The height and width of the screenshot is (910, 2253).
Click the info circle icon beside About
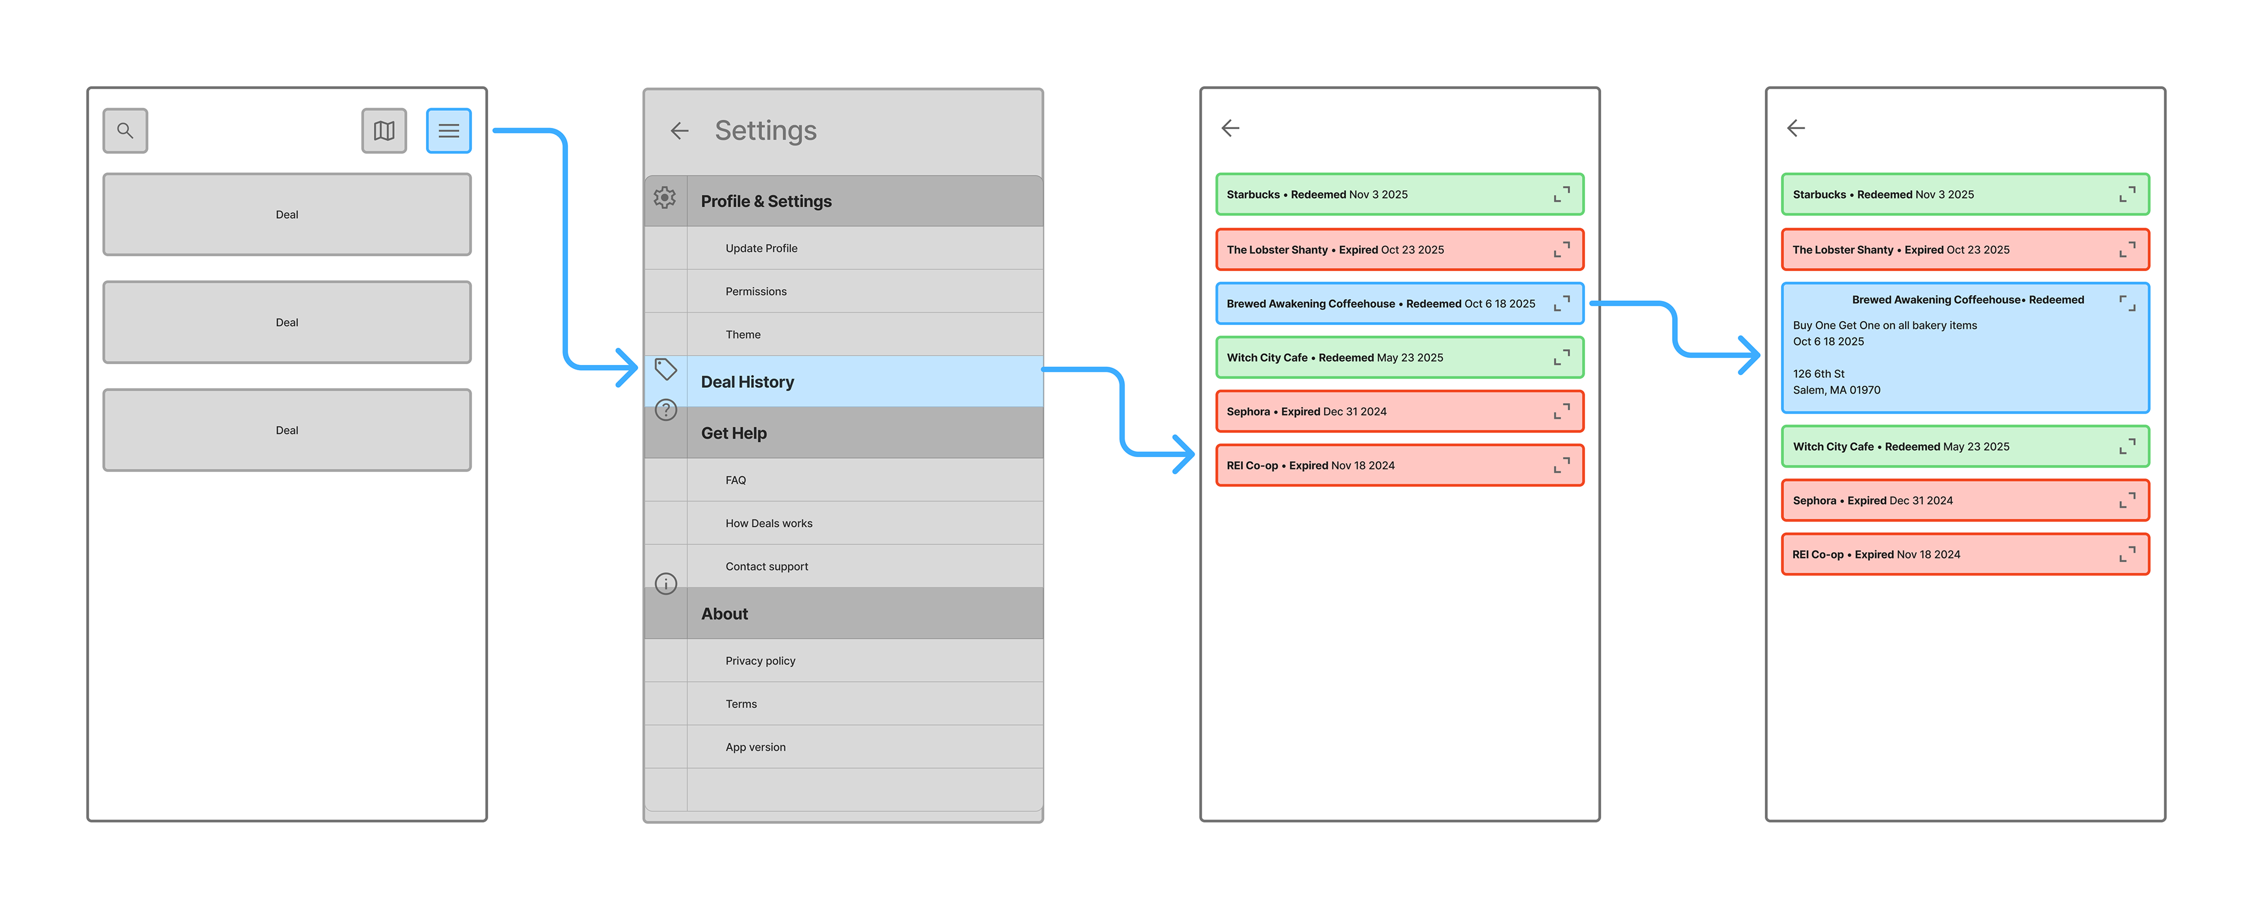pos(665,584)
